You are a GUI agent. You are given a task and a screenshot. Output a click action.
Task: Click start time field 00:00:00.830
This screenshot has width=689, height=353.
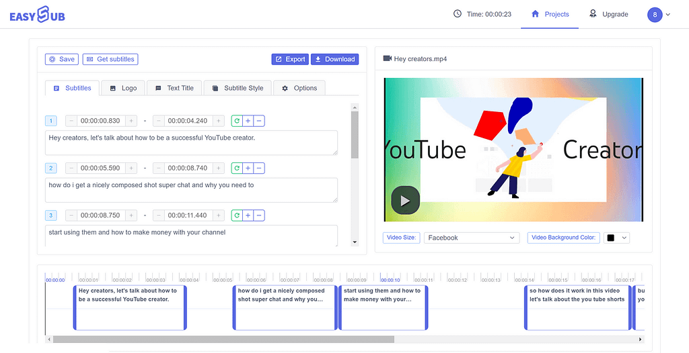pyautogui.click(x=101, y=121)
